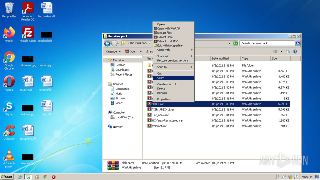Image resolution: width=320 pixels, height=180 pixels.
Task: Open linuxmakes.rtf desktop file
Action: (46, 10)
